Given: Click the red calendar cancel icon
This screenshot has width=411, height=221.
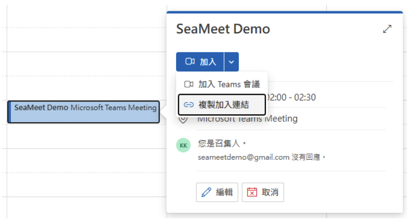Looking at the screenshot, I should click(x=252, y=192).
